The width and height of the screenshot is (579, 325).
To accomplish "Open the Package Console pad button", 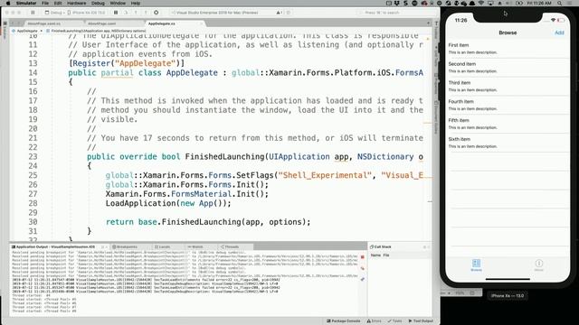I will tap(344, 321).
